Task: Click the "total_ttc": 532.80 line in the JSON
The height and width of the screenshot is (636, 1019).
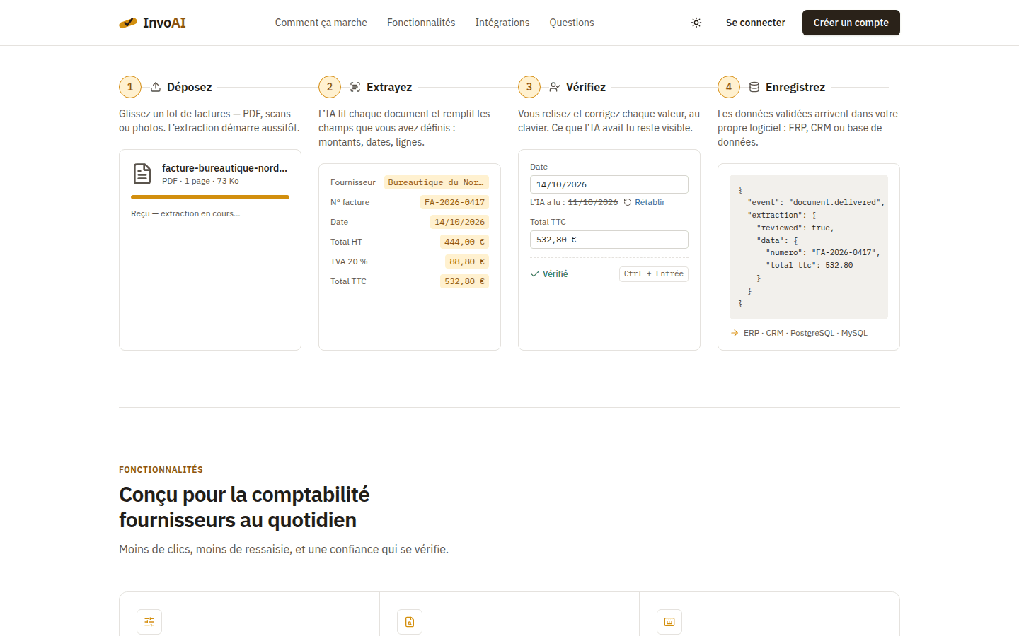Action: coord(810,266)
